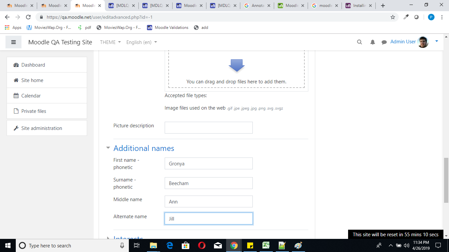The image size is (449, 252).
Task: Open Calendar in the sidebar
Action: coord(47,95)
